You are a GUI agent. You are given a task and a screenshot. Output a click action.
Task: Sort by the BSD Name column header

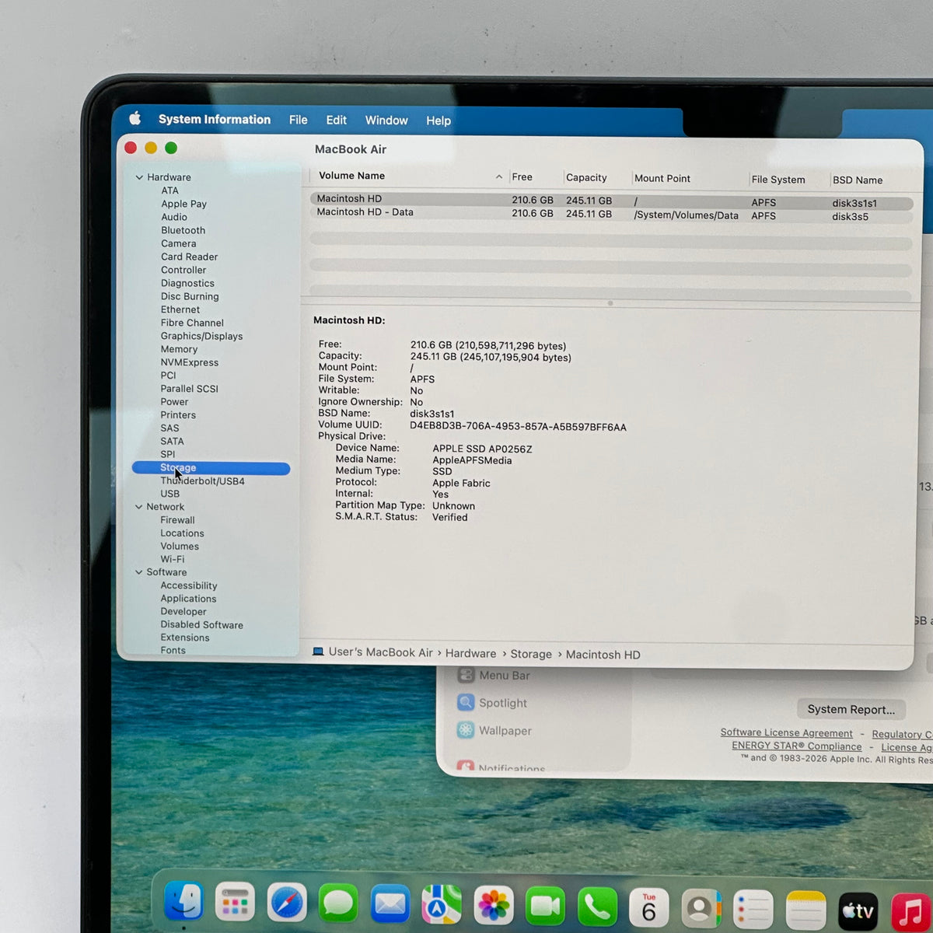coord(858,180)
